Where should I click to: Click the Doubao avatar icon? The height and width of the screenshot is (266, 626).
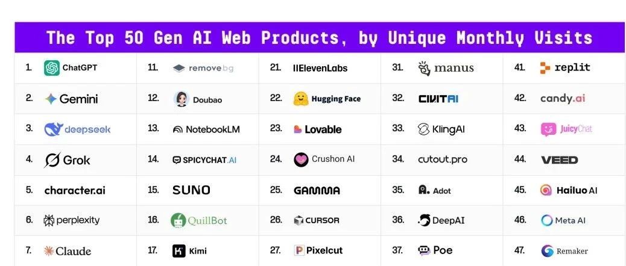pyautogui.click(x=182, y=99)
